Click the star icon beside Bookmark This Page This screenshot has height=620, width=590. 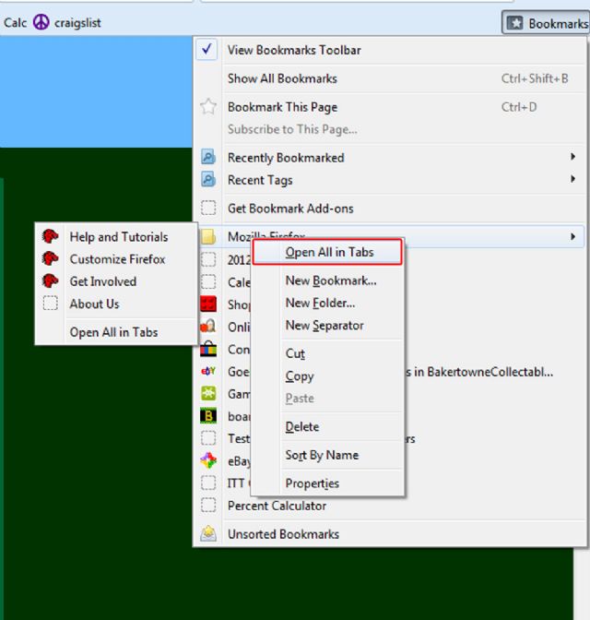point(208,107)
